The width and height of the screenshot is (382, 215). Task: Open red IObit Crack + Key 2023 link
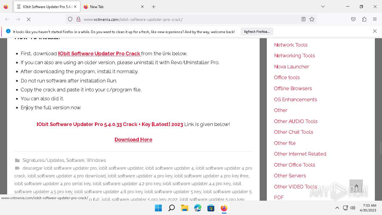tap(110, 124)
